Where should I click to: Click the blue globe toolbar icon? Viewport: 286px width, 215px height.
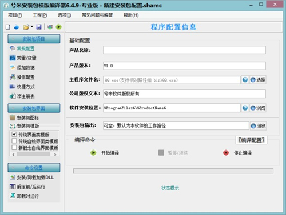point(17,27)
